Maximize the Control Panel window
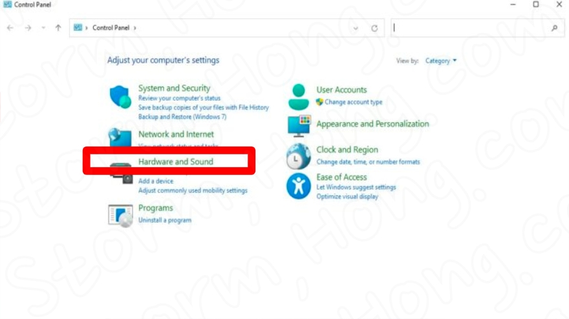The image size is (569, 319). tap(535, 5)
